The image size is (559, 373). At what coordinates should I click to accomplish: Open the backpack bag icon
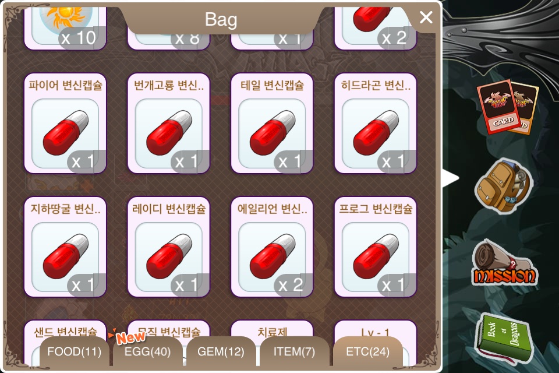pyautogui.click(x=504, y=186)
